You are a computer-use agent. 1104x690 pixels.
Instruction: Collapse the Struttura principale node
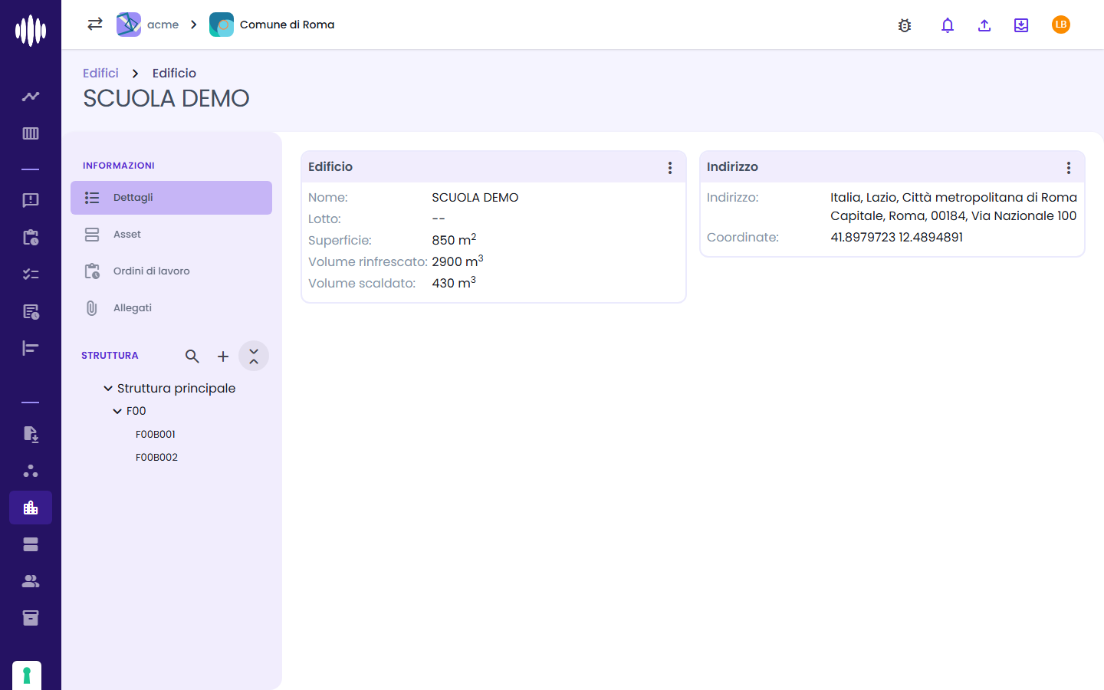point(108,389)
